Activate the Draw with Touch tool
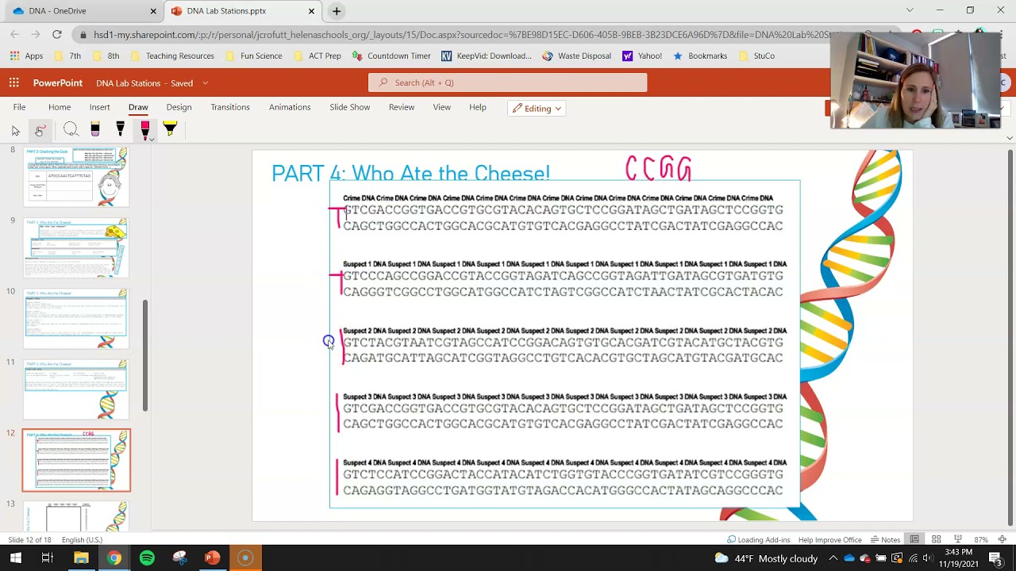Screen dimensions: 1016x571 [40, 130]
